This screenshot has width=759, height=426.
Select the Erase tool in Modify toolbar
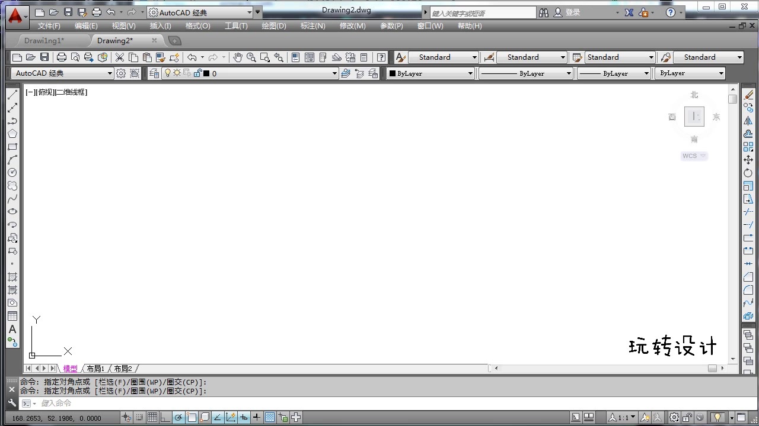[748, 95]
